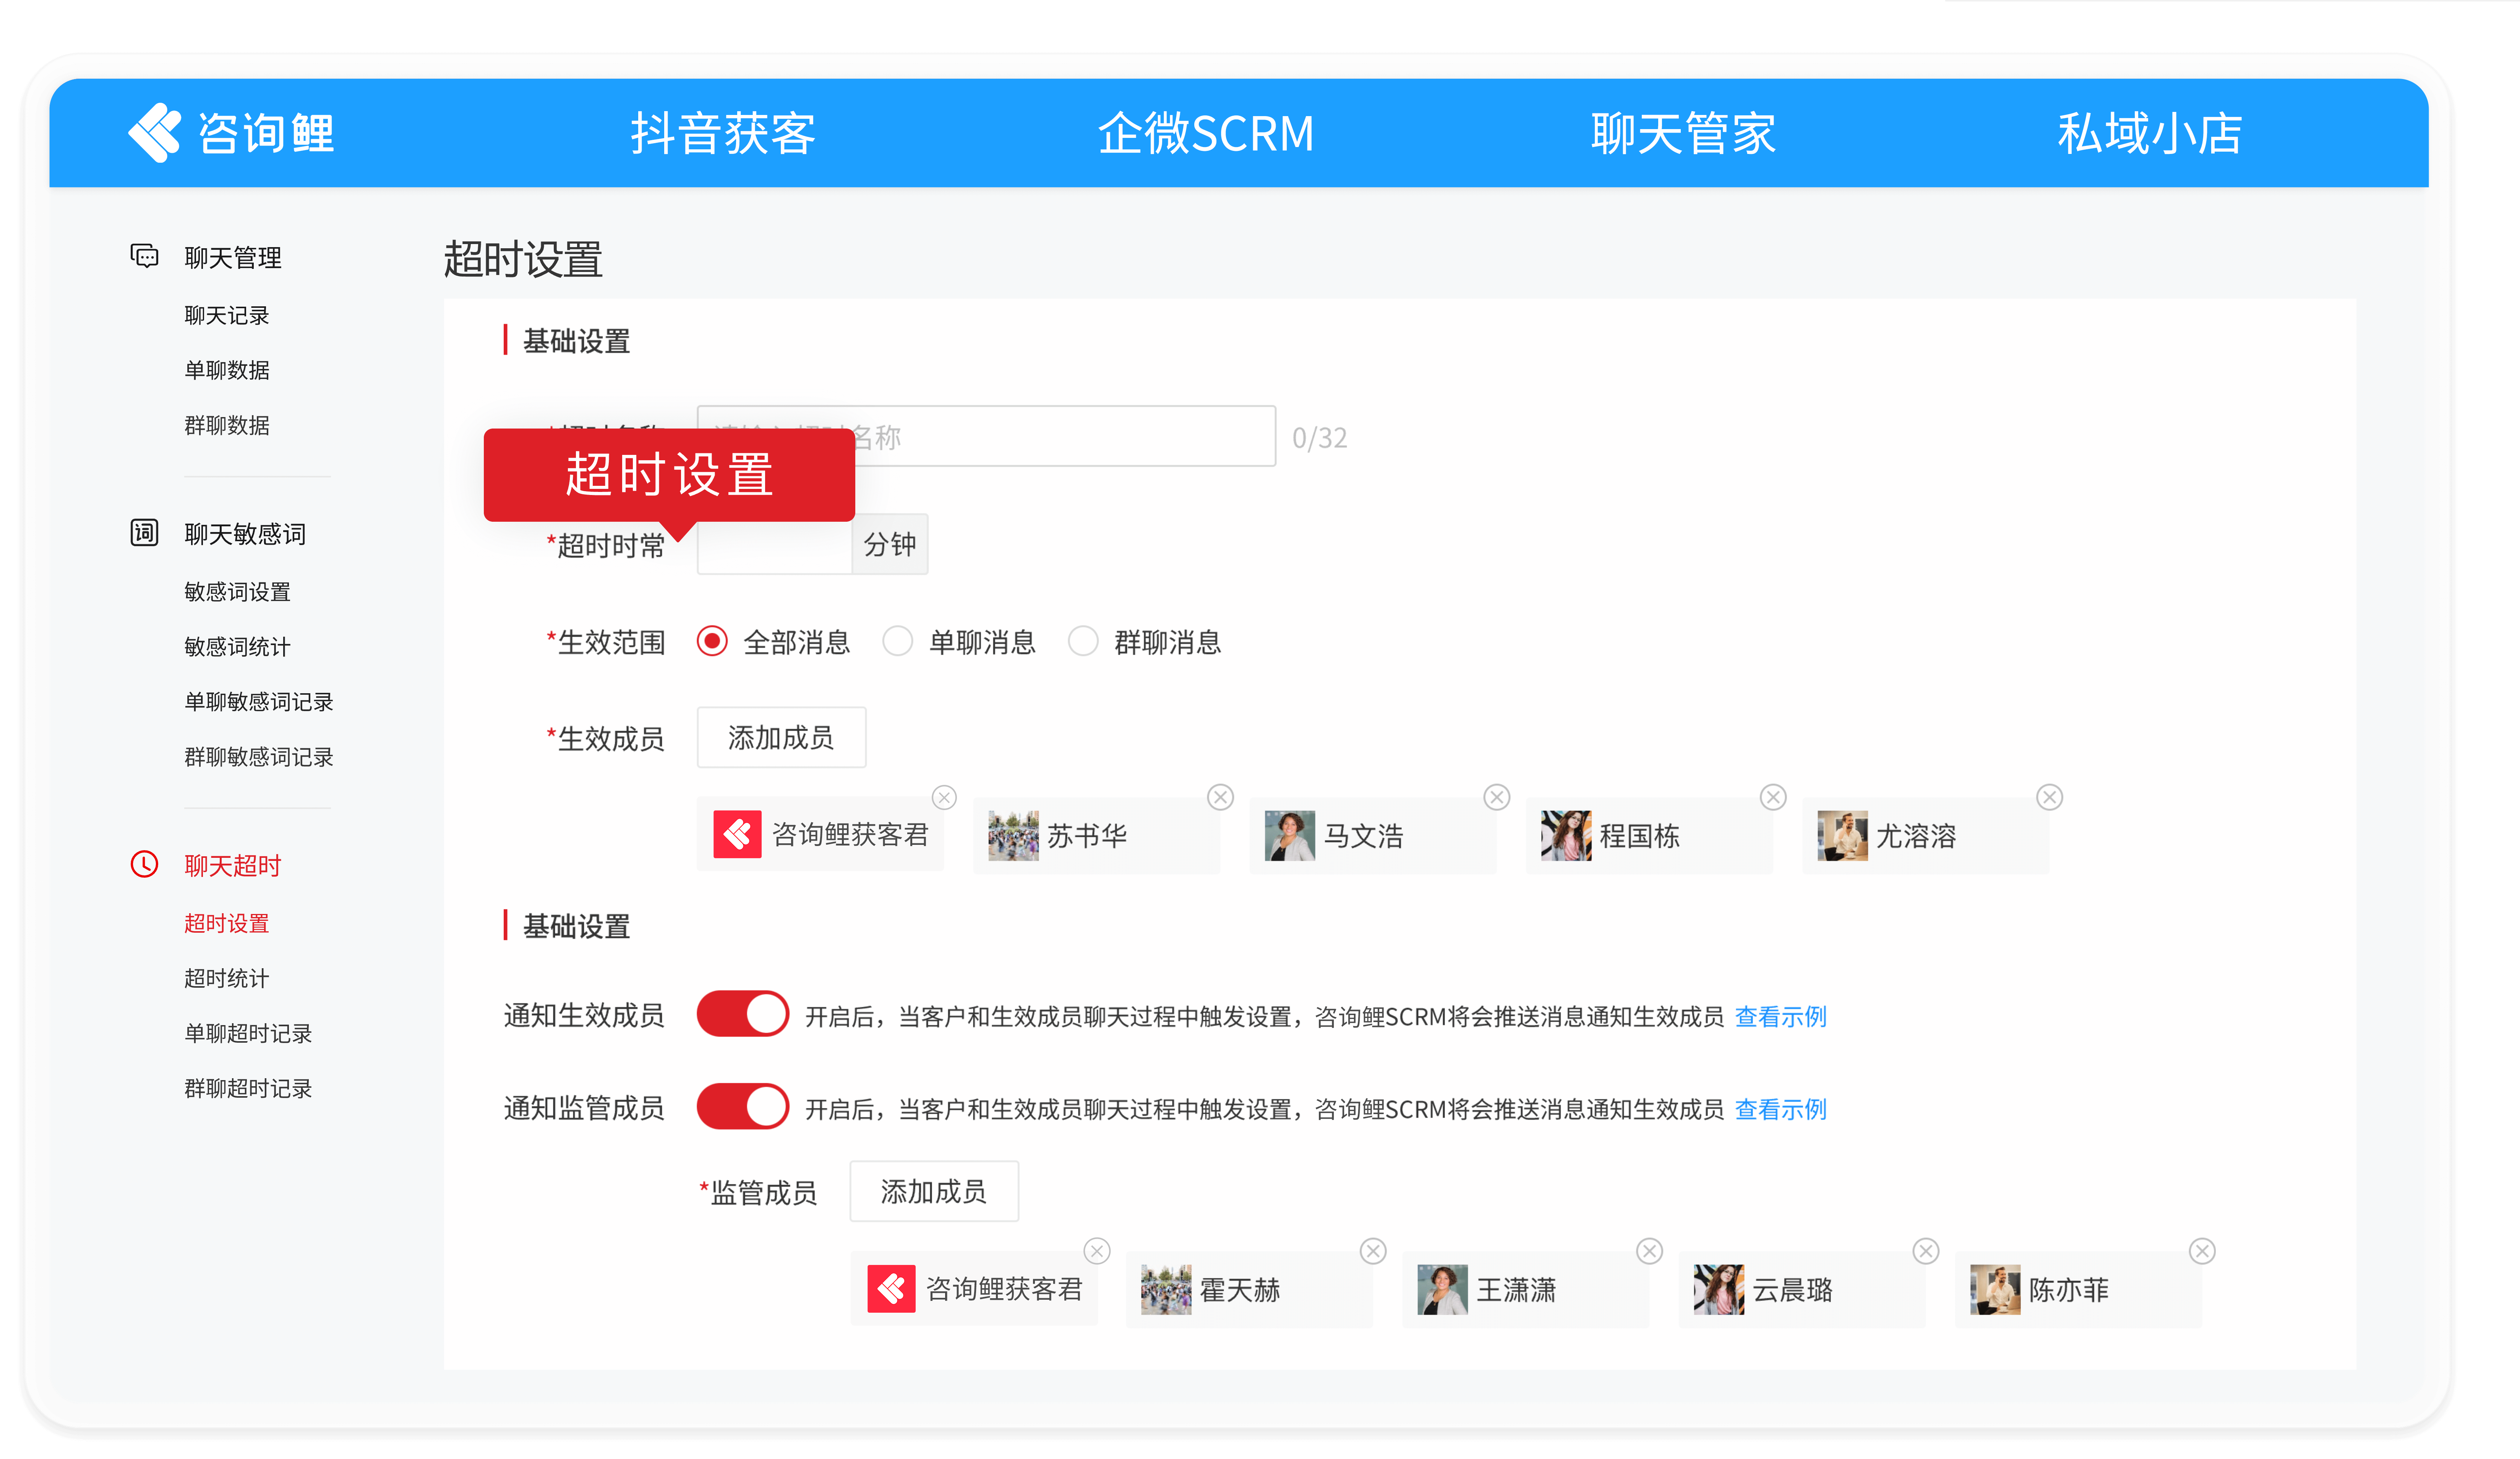2520x1459 pixels.
Task: Click 查看示例 link for 通知监管成员
Action: click(x=1780, y=1109)
